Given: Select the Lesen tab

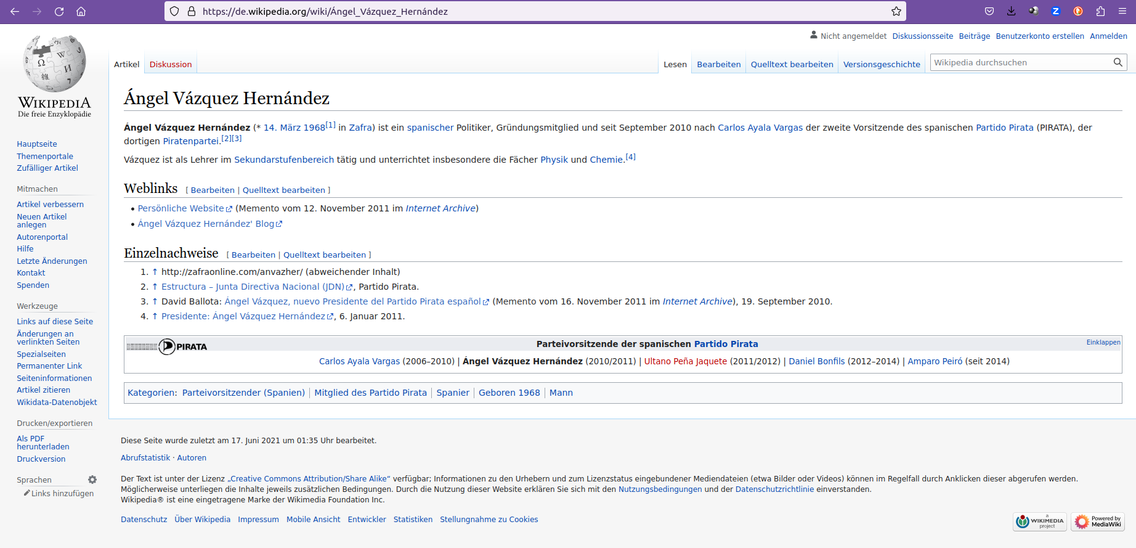Looking at the screenshot, I should tap(675, 64).
